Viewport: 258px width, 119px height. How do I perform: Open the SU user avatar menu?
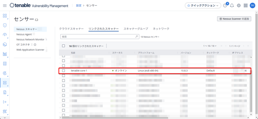[252, 5]
